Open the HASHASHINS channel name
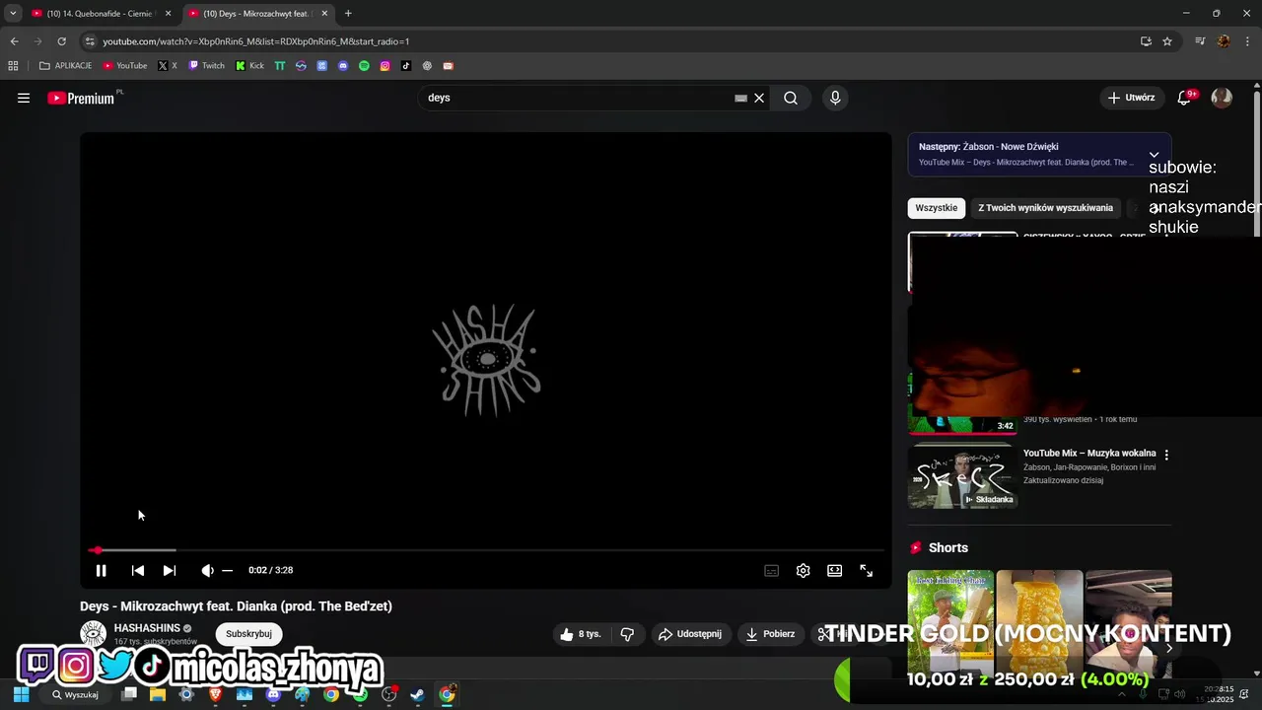This screenshot has height=710, width=1262. point(147,628)
